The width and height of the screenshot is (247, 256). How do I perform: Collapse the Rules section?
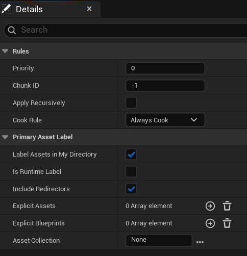click(5, 51)
